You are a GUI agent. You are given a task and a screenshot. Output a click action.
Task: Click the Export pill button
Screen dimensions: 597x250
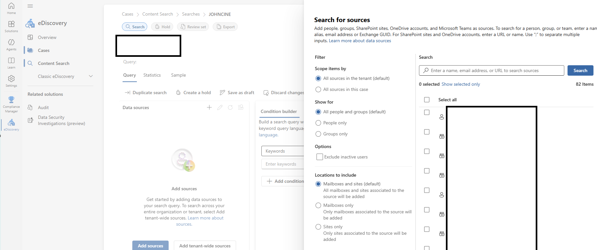point(225,27)
